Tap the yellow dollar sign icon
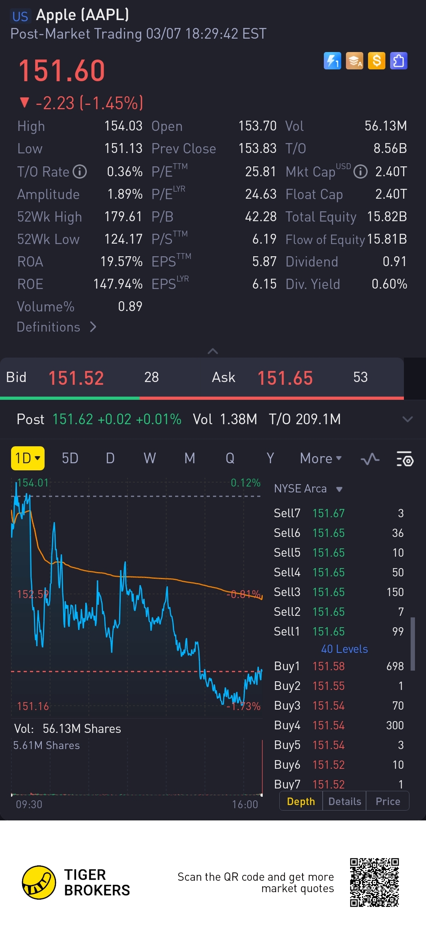Image resolution: width=426 pixels, height=945 pixels. coord(376,61)
